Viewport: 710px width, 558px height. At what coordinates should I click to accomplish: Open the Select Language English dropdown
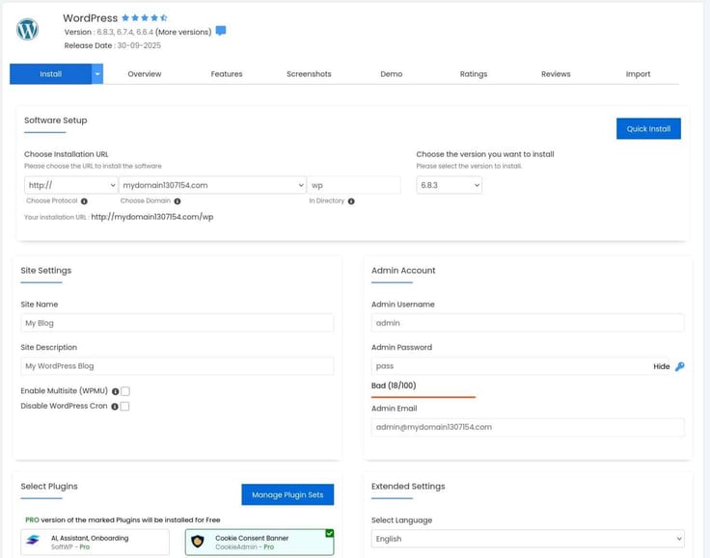(528, 539)
